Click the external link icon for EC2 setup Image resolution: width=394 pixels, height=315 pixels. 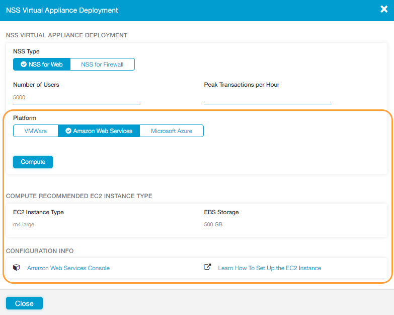(207, 268)
